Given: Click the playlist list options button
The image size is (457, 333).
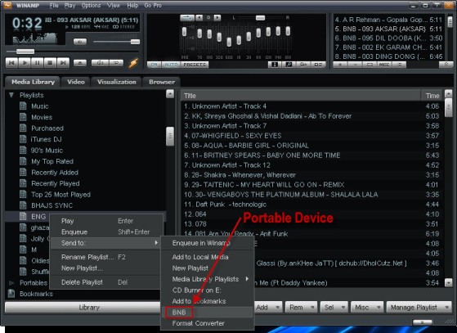Looking at the screenshot, I should [399, 65].
